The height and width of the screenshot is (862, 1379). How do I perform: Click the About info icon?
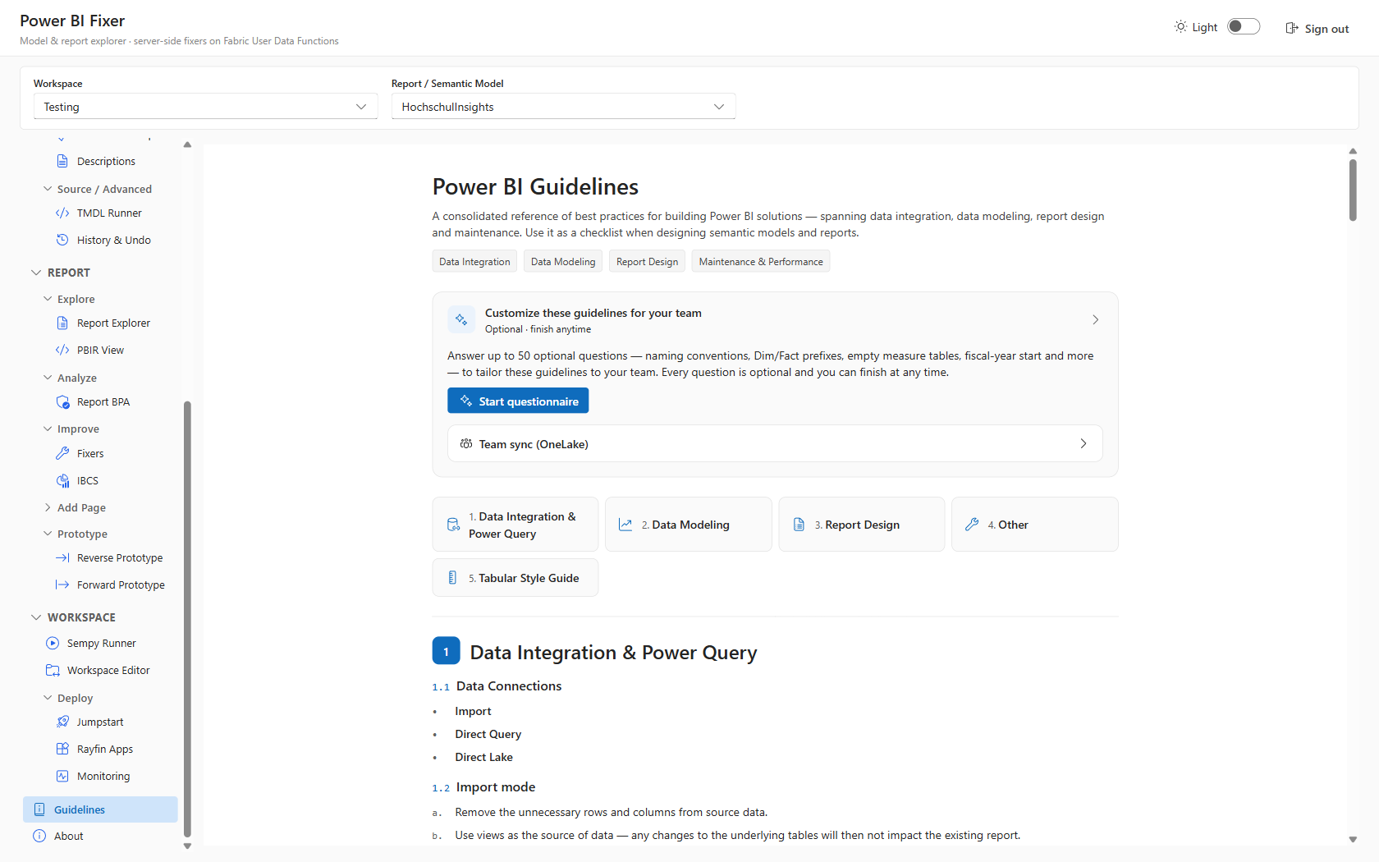point(39,836)
